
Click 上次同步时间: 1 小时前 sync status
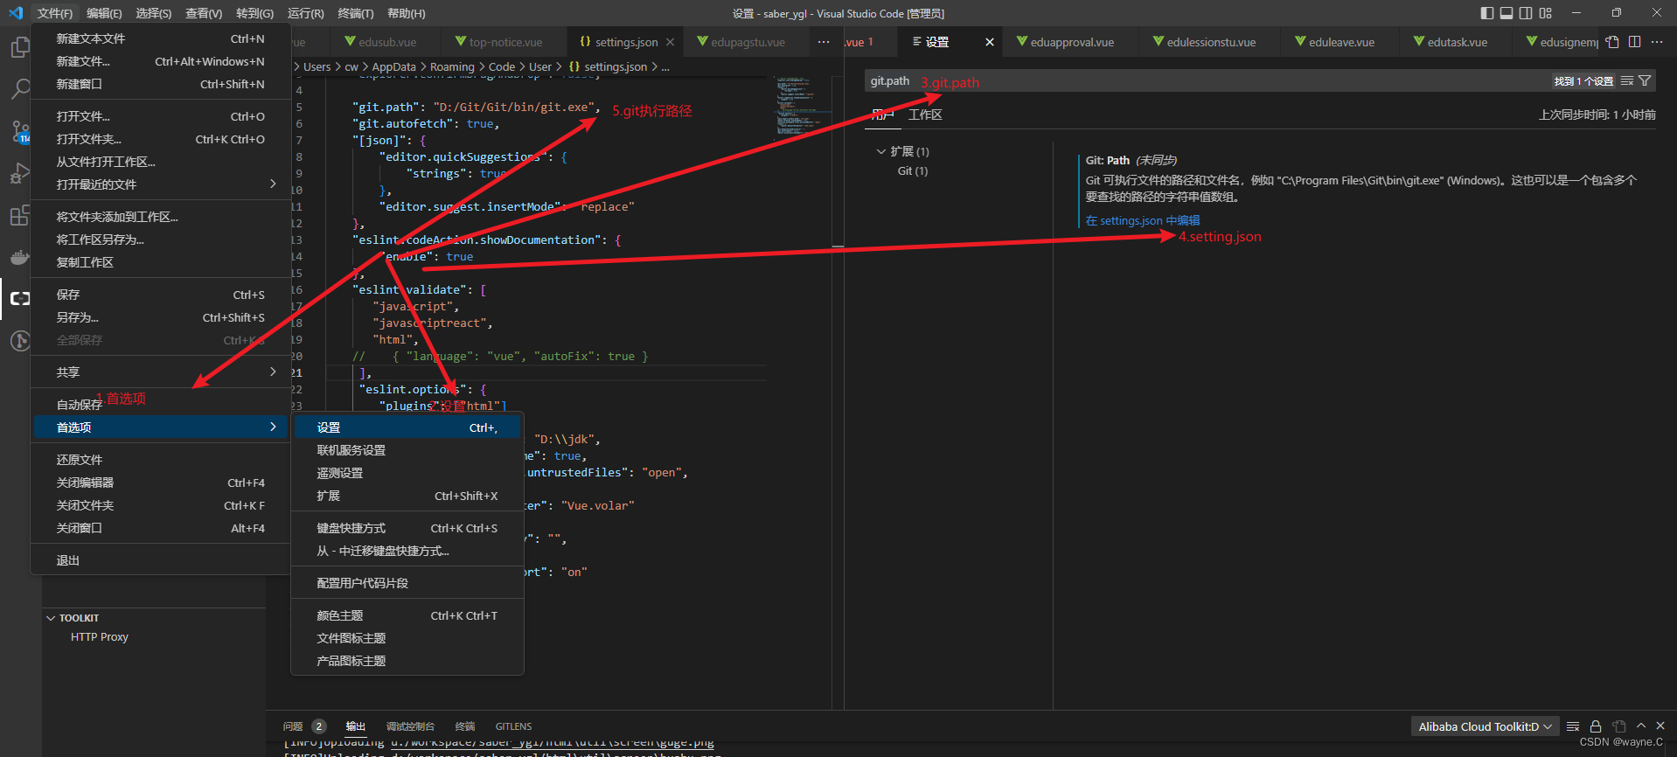pyautogui.click(x=1597, y=115)
